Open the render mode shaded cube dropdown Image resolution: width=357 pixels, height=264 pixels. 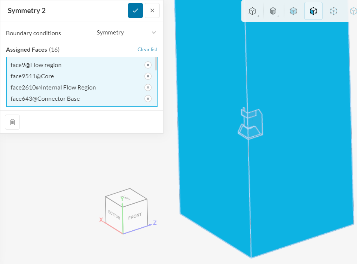click(273, 11)
